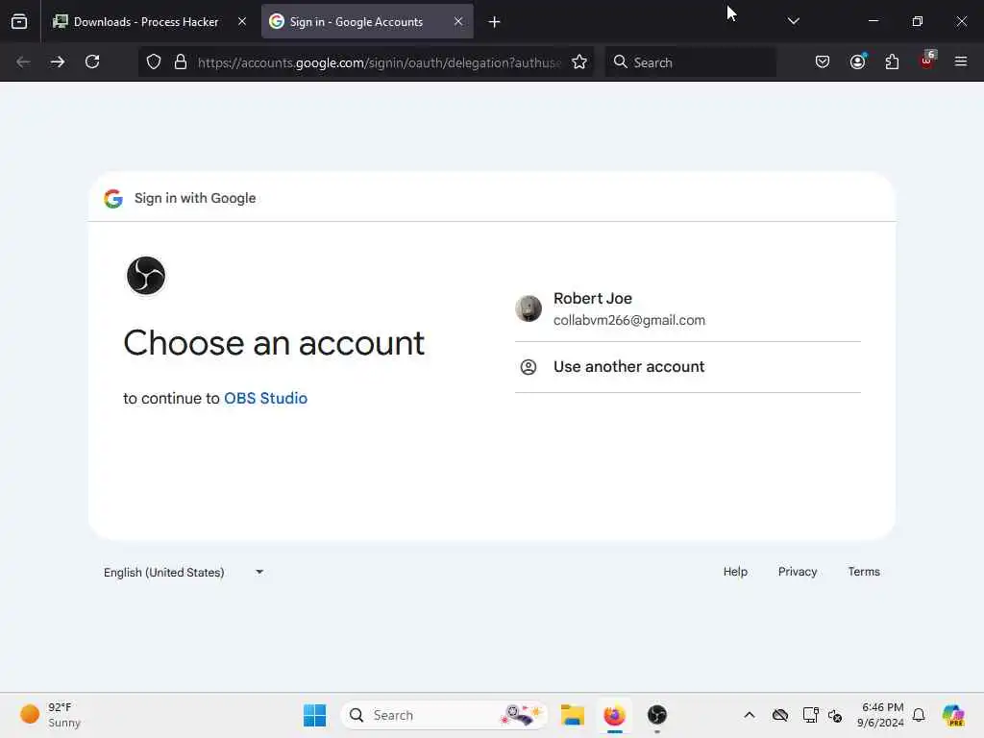Go back to previous page
This screenshot has height=738, width=984.
(23, 61)
